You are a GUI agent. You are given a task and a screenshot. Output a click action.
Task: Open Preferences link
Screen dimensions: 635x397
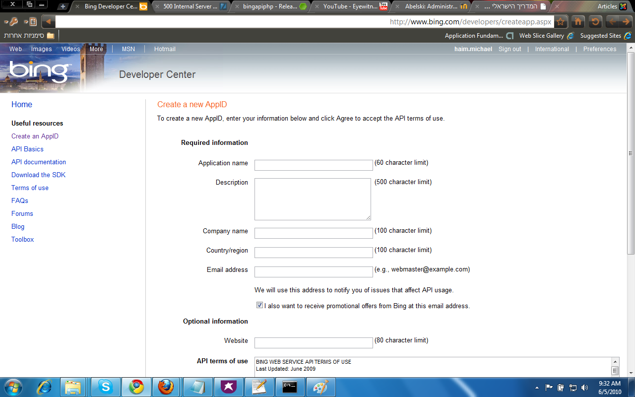[x=600, y=49]
